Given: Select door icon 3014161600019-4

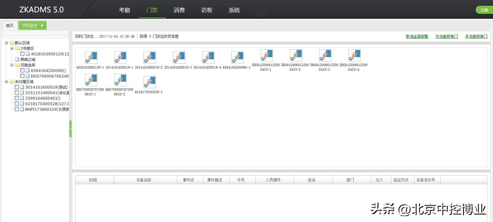Looking at the screenshot, I should (208, 57).
